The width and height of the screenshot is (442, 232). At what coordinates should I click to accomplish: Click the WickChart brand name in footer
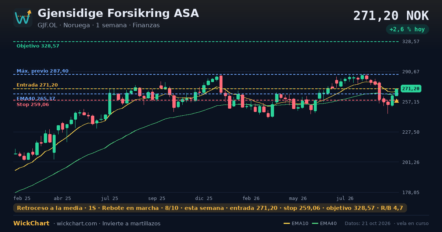click(31, 224)
